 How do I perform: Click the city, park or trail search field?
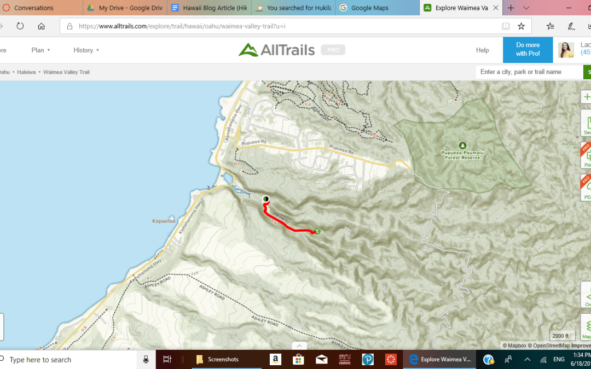[529, 72]
